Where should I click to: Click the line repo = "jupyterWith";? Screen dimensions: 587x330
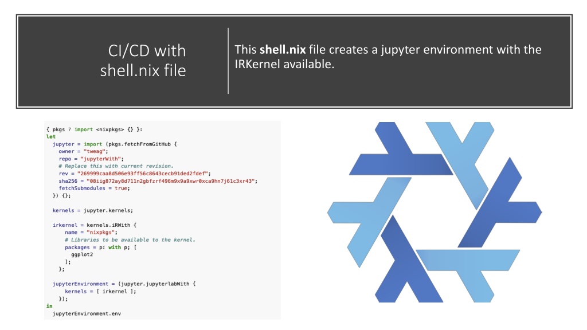[x=91, y=159]
